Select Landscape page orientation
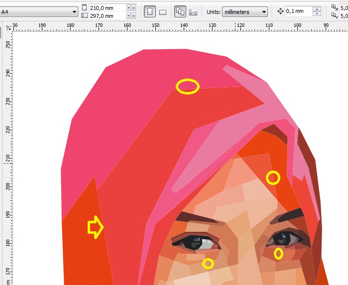 tap(163, 12)
